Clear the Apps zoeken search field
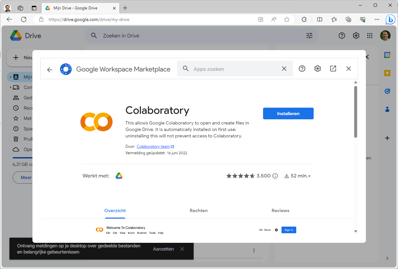Viewport: 398px width, 269px height. 284,69
